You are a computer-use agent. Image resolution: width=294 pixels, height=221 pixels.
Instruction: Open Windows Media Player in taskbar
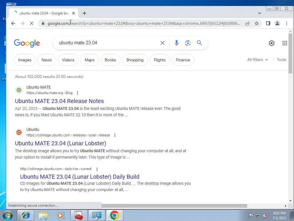pos(61,215)
